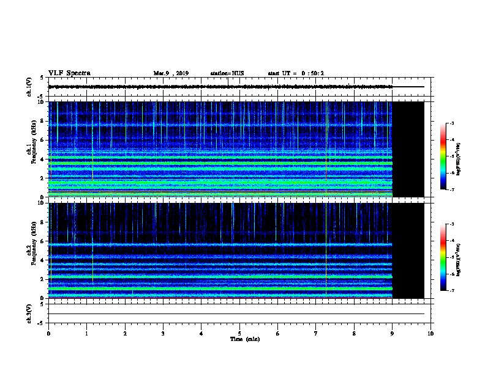This screenshot has width=485, height=374.
Task: Click the black no-data region in ch.1 spectrogram
Action: [x=408, y=149]
